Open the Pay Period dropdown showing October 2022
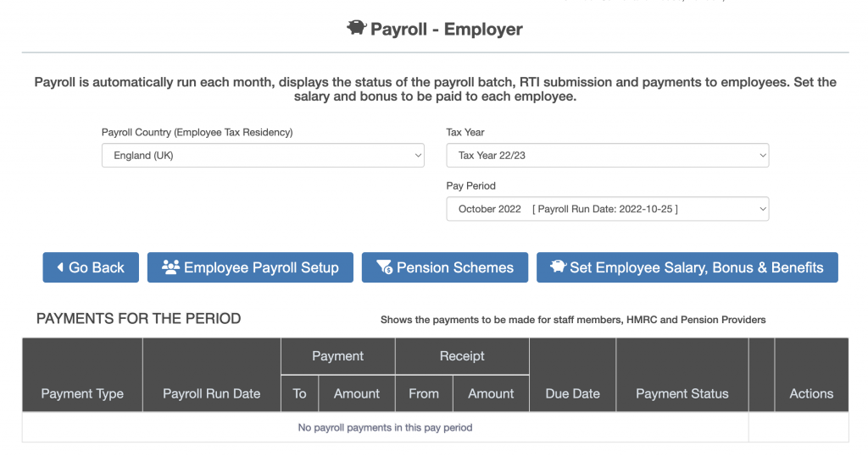Image resolution: width=868 pixels, height=456 pixels. point(607,209)
